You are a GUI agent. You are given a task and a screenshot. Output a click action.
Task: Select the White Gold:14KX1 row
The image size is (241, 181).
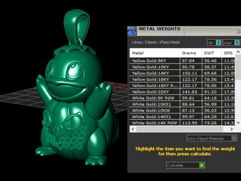182,117
